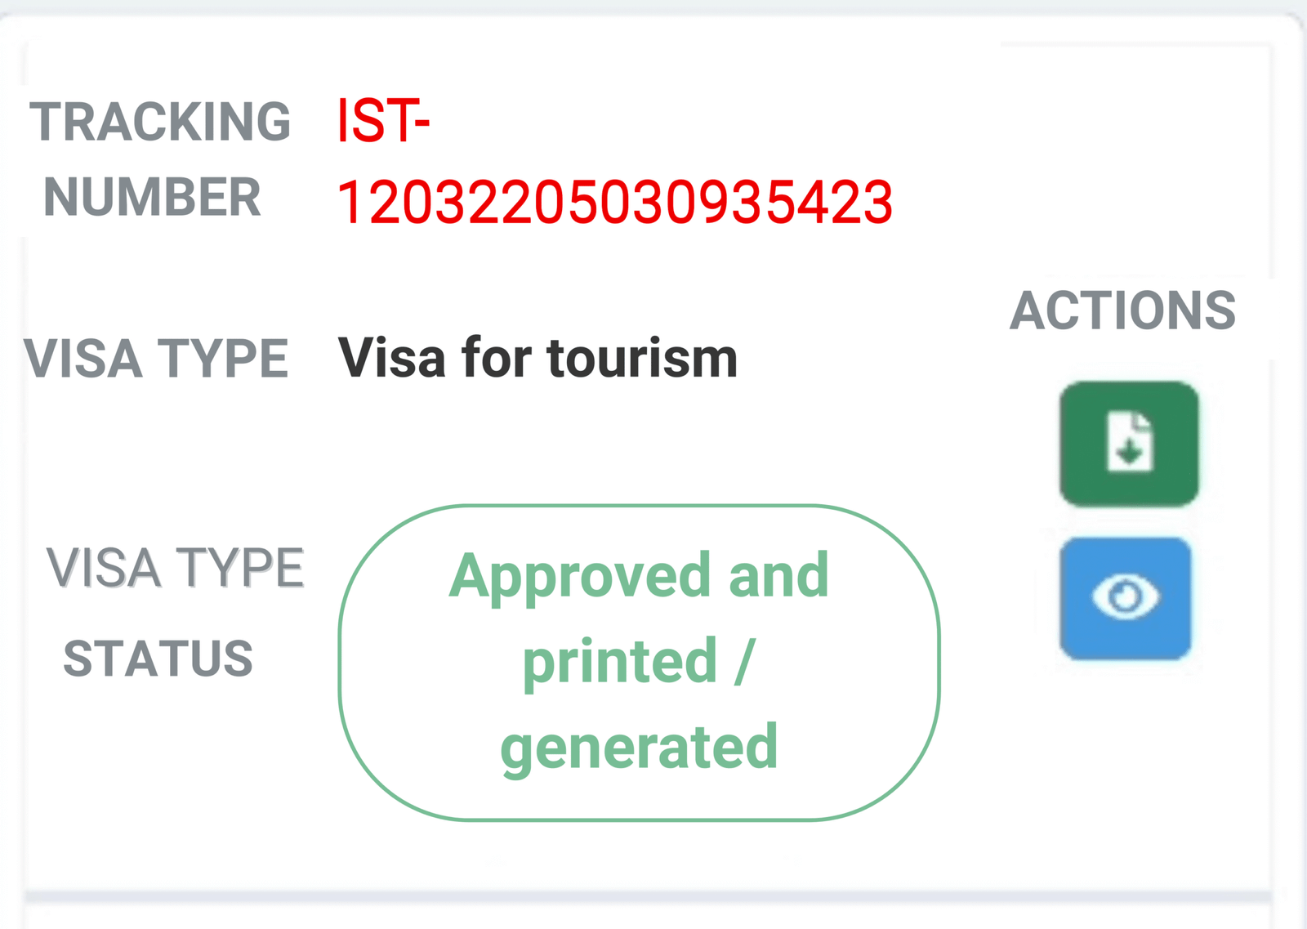Click the letter 'A' of ACTIONS
Viewport: 1307px width, 929px height.
click(1030, 311)
